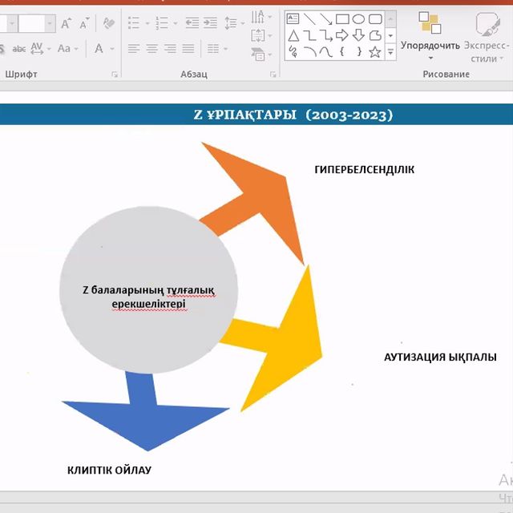Toggle strikethrough text formatting
This screenshot has height=513, width=513.
click(18, 49)
